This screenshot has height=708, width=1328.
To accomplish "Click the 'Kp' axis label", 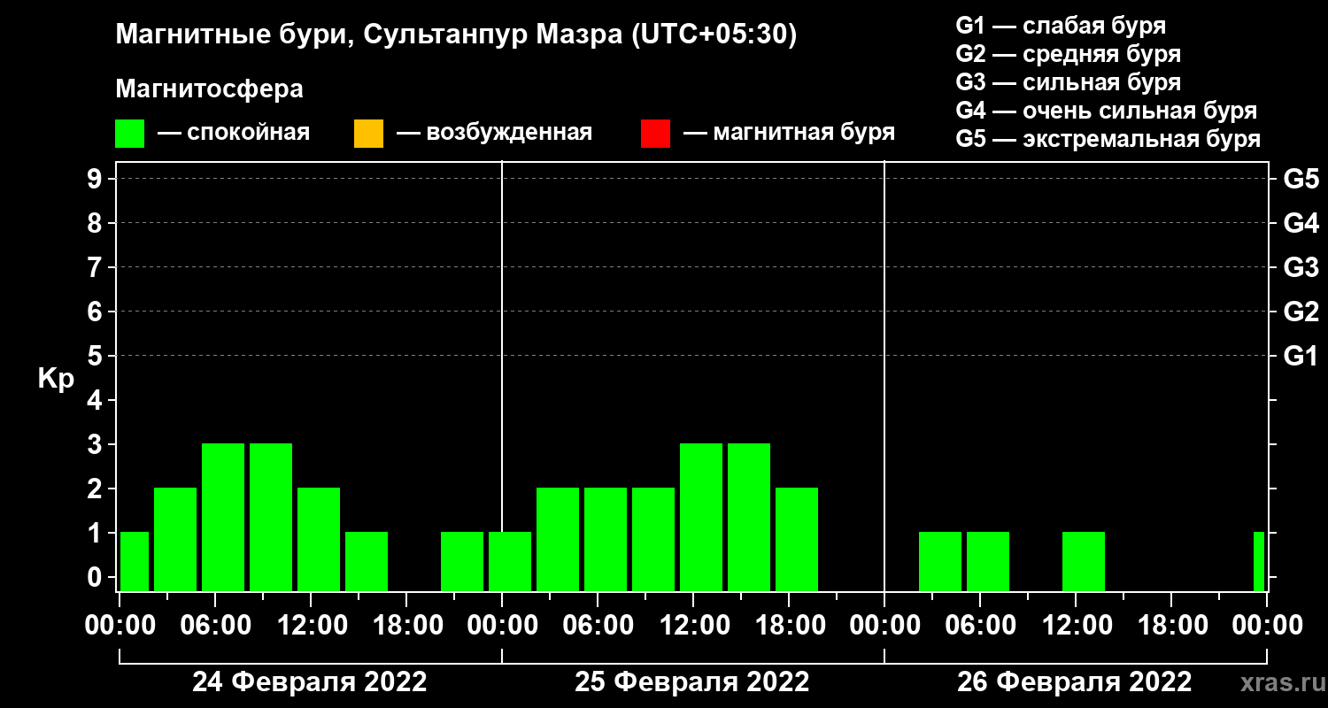I will [x=56, y=378].
